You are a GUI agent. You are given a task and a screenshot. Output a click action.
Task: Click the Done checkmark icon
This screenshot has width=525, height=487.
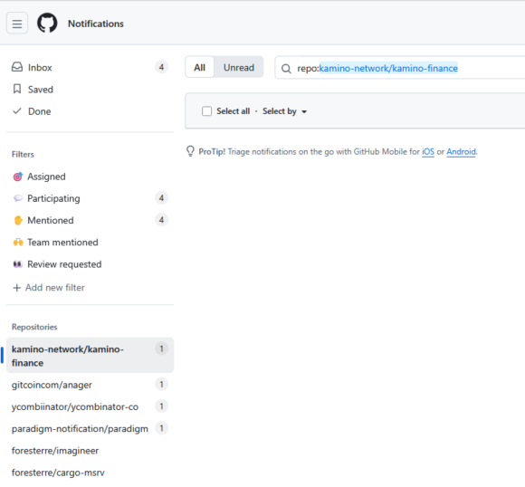pyautogui.click(x=17, y=110)
